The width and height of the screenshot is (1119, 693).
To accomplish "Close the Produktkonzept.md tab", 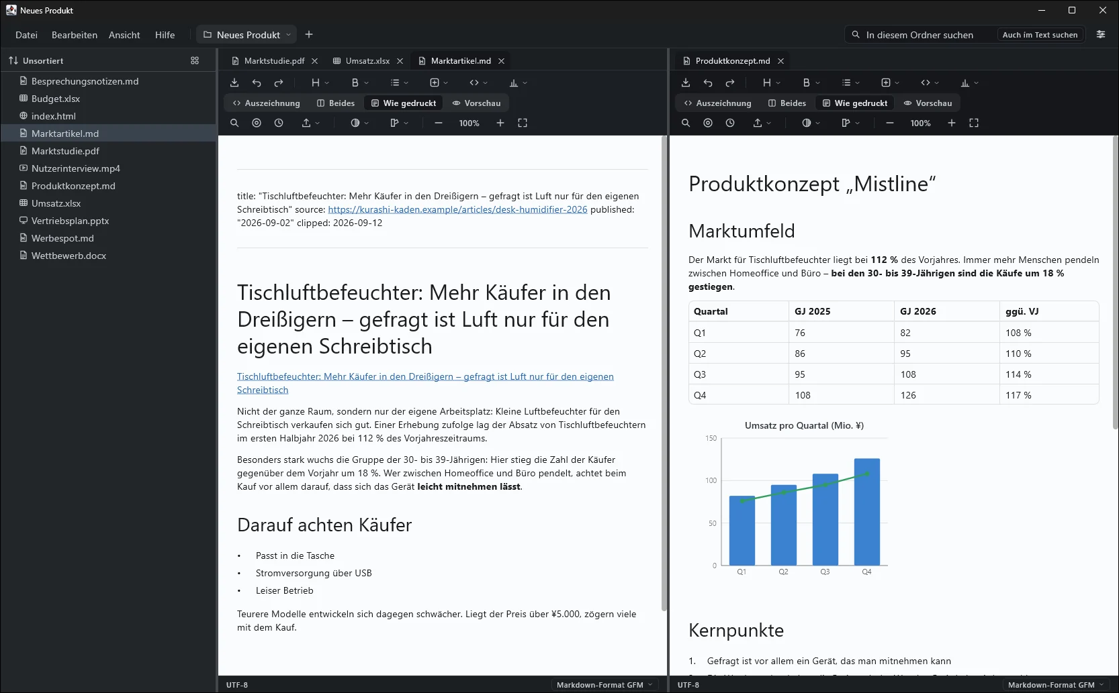I will pos(780,60).
